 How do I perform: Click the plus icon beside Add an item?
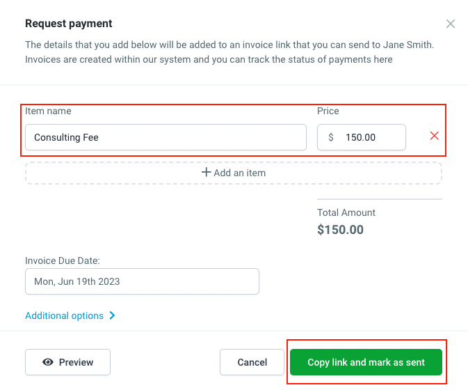[x=206, y=172]
